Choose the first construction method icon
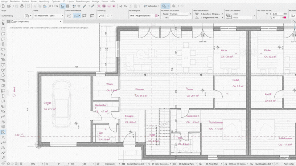The image size is (296, 166). tap(69, 16)
